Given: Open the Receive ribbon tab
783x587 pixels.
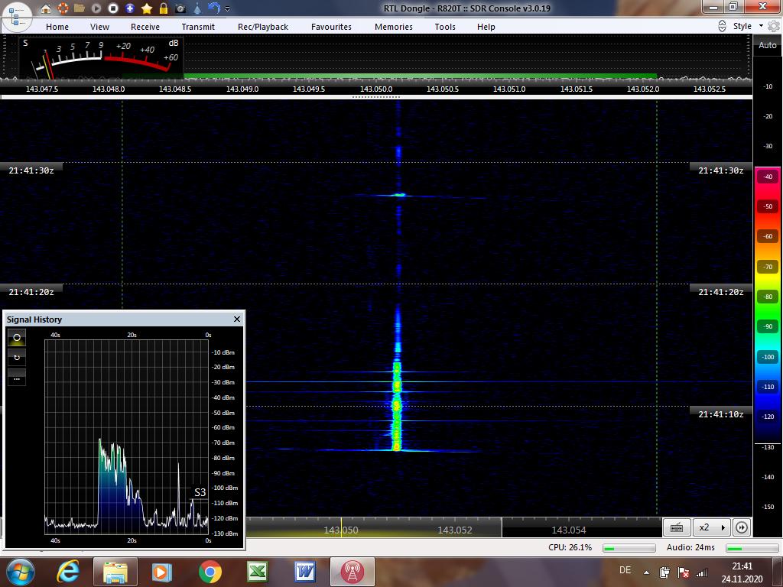Looking at the screenshot, I should (145, 27).
